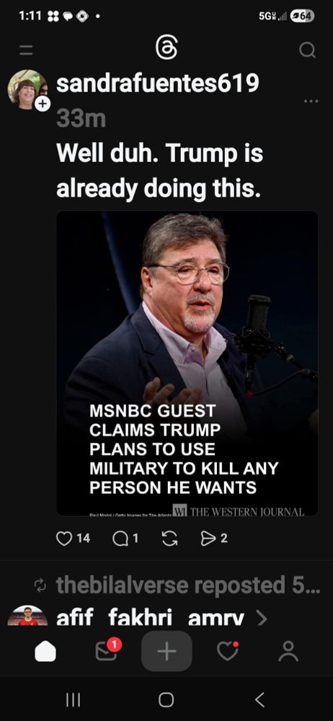Open the hamburger menu at top left
This screenshot has height=721, width=333.
tap(26, 50)
